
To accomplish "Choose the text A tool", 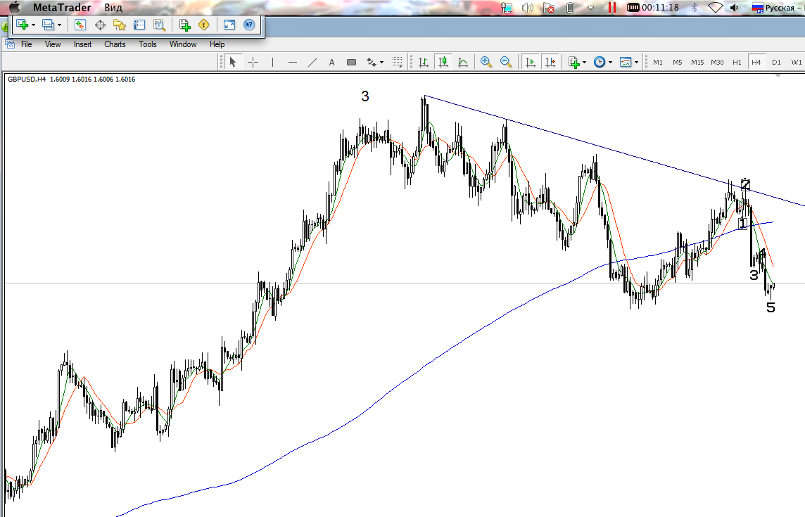I will click(x=331, y=62).
